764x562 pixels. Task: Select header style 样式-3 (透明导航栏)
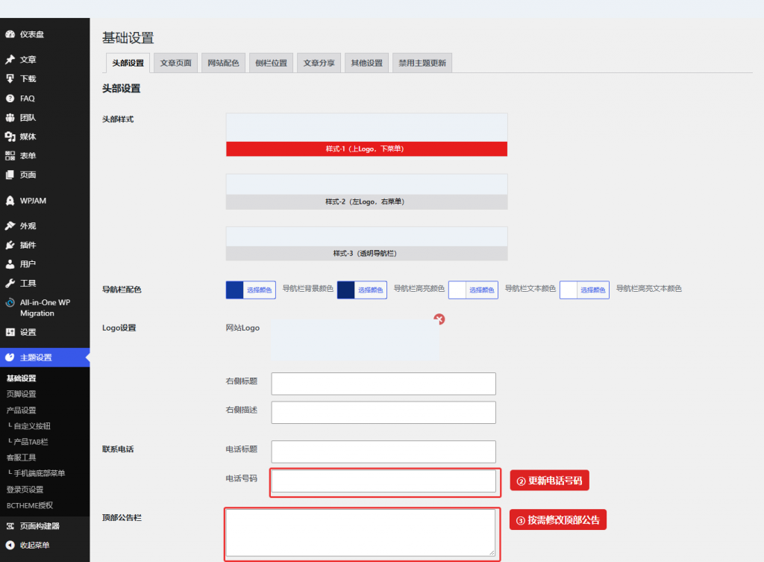click(x=366, y=244)
